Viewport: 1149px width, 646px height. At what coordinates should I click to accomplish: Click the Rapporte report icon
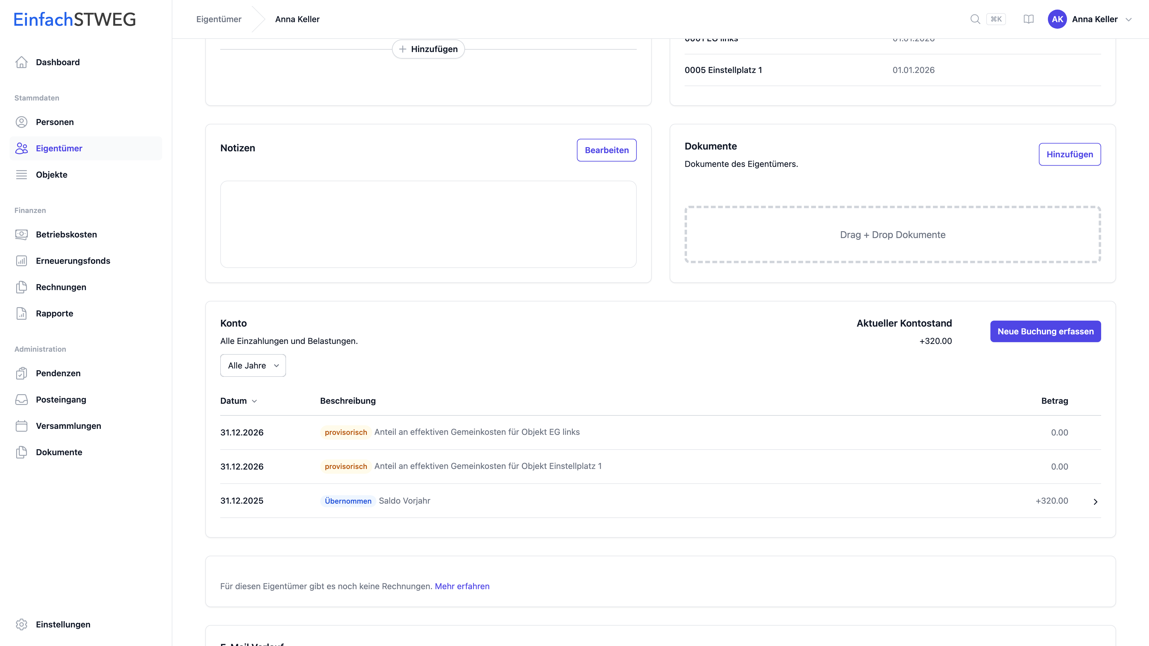[x=22, y=313]
